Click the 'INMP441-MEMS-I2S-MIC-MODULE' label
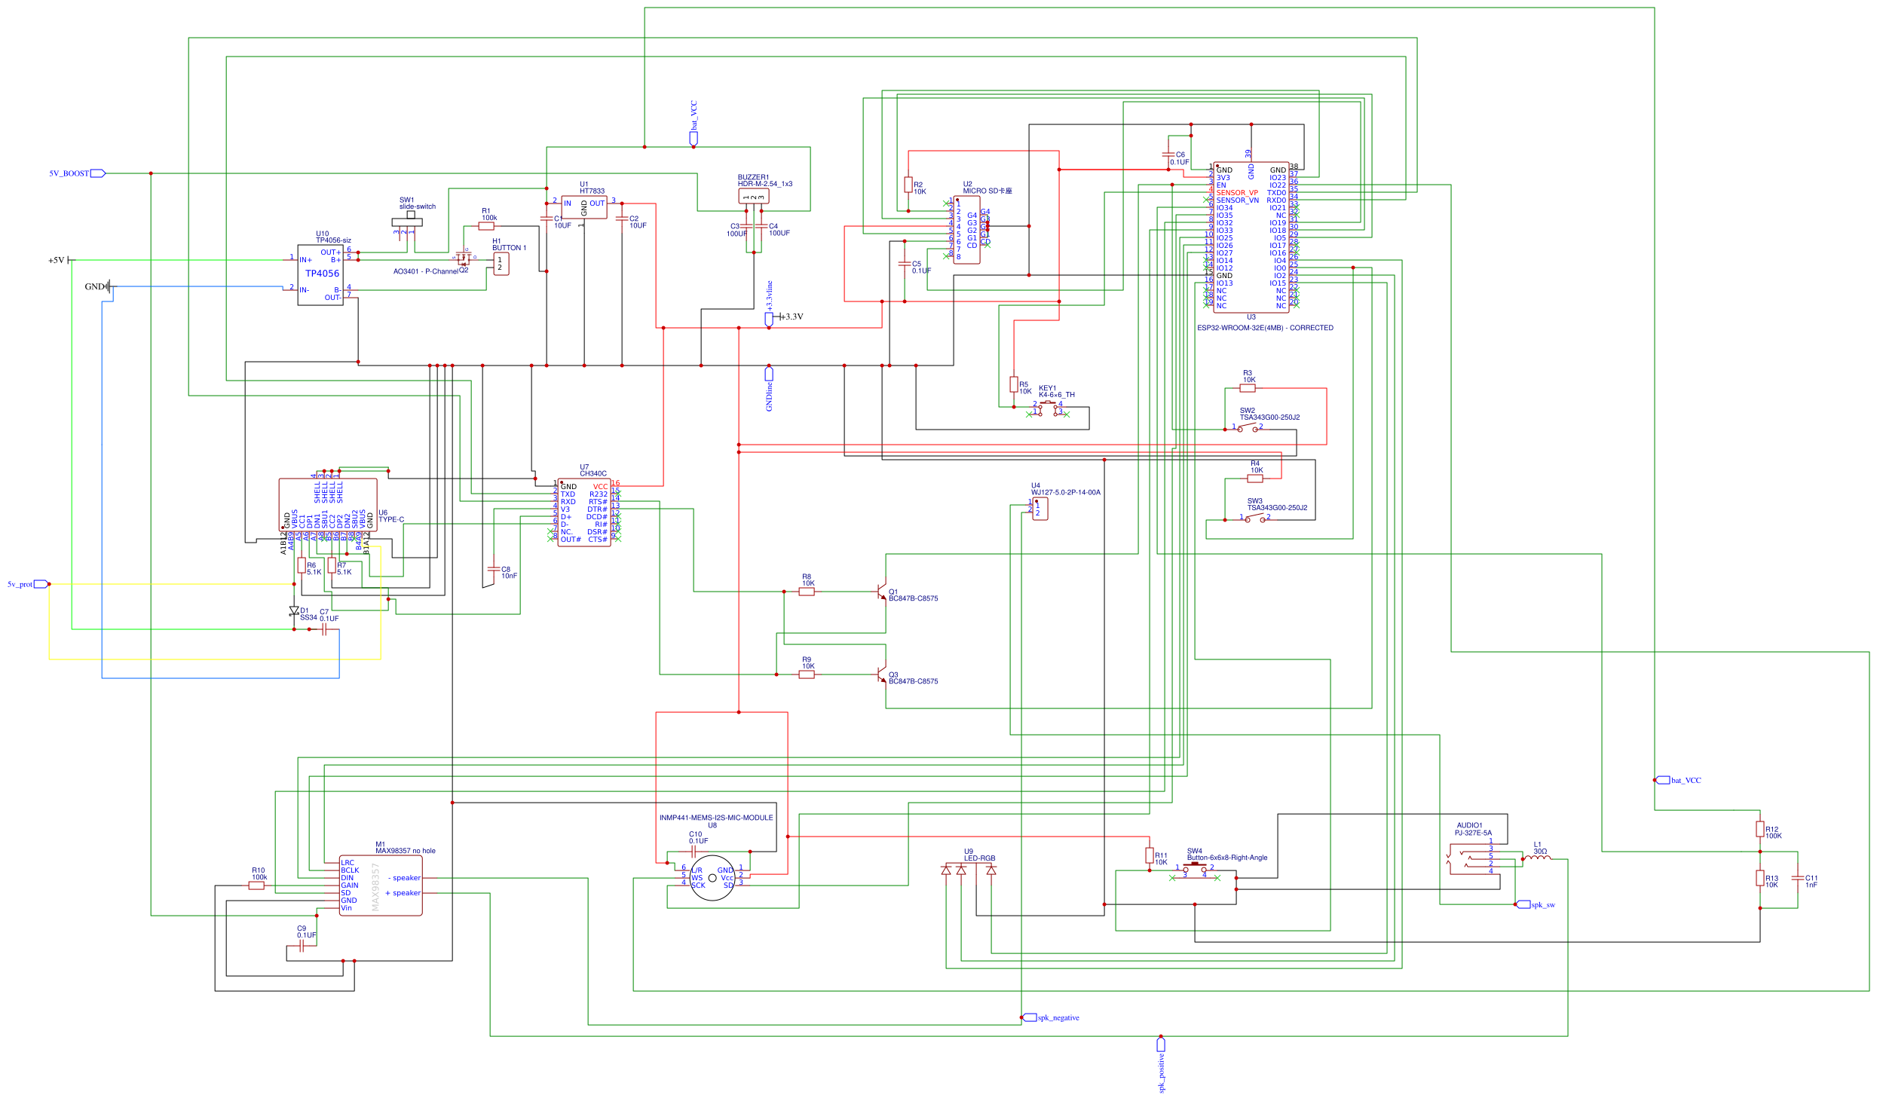This screenshot has width=1877, height=1101. click(x=716, y=818)
